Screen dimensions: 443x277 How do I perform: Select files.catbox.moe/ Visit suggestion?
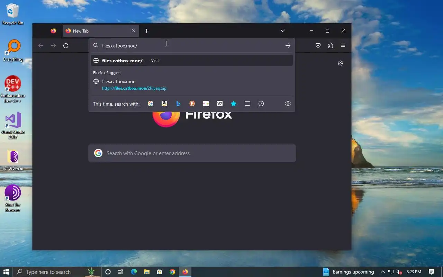point(192,60)
